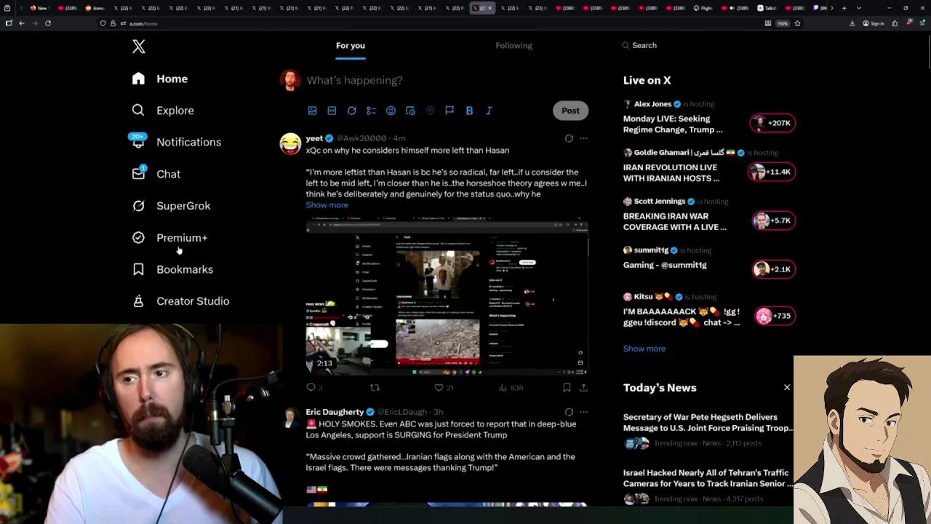Screen dimensions: 931x524
Task: Join Alex Jones live broadcast
Action: coord(673,124)
